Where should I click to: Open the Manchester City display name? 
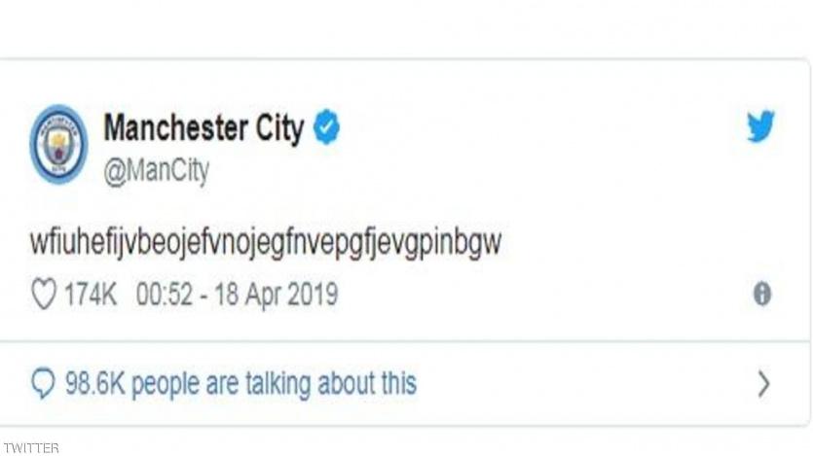203,127
